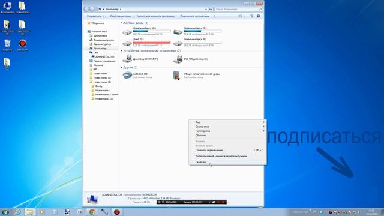
Task: Choose Свойства in the context menu
Action: tap(227, 162)
